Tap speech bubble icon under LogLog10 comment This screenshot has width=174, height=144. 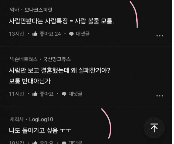click(64, 143)
